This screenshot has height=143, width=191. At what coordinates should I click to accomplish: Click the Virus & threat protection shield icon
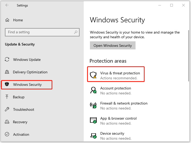(x=93, y=75)
